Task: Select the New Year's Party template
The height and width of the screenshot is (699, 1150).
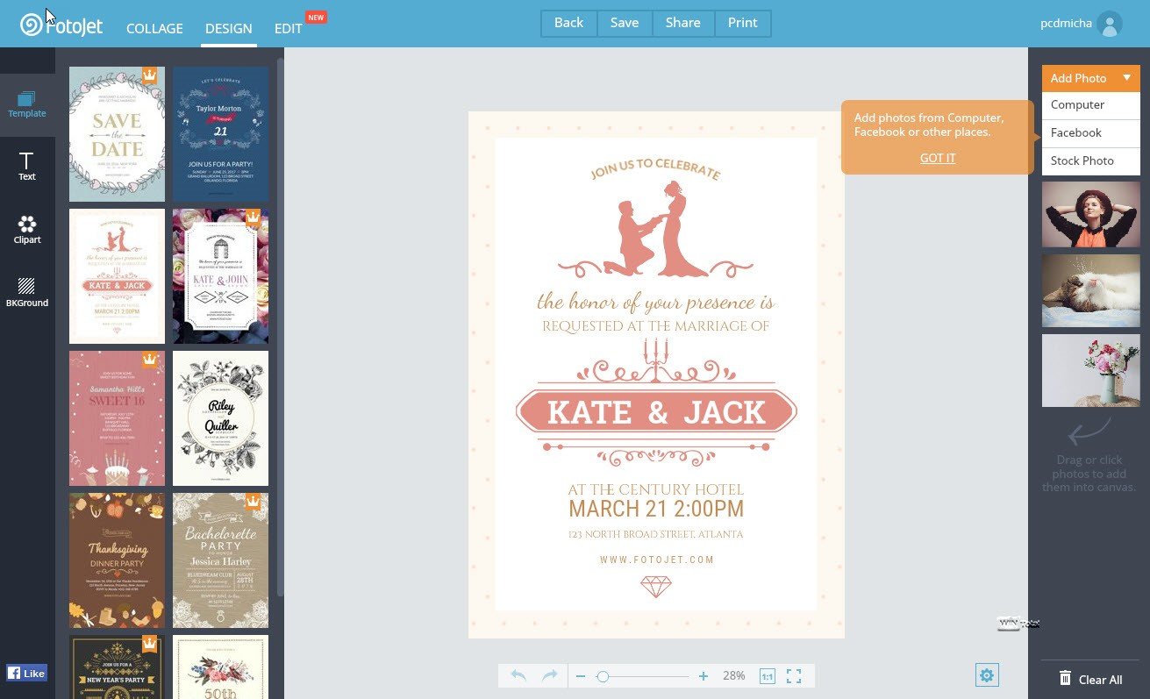Action: click(117, 667)
